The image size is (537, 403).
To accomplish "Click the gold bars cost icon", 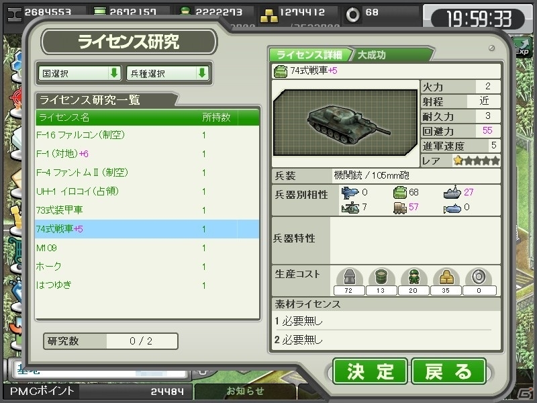I will [446, 277].
